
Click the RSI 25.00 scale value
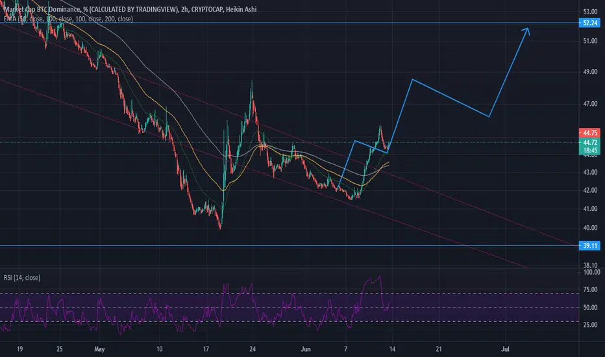click(x=590, y=325)
